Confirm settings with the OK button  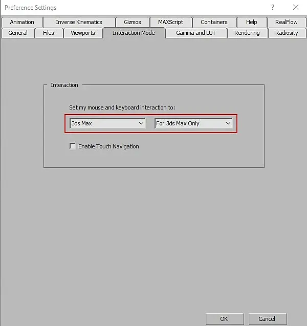tap(225, 319)
